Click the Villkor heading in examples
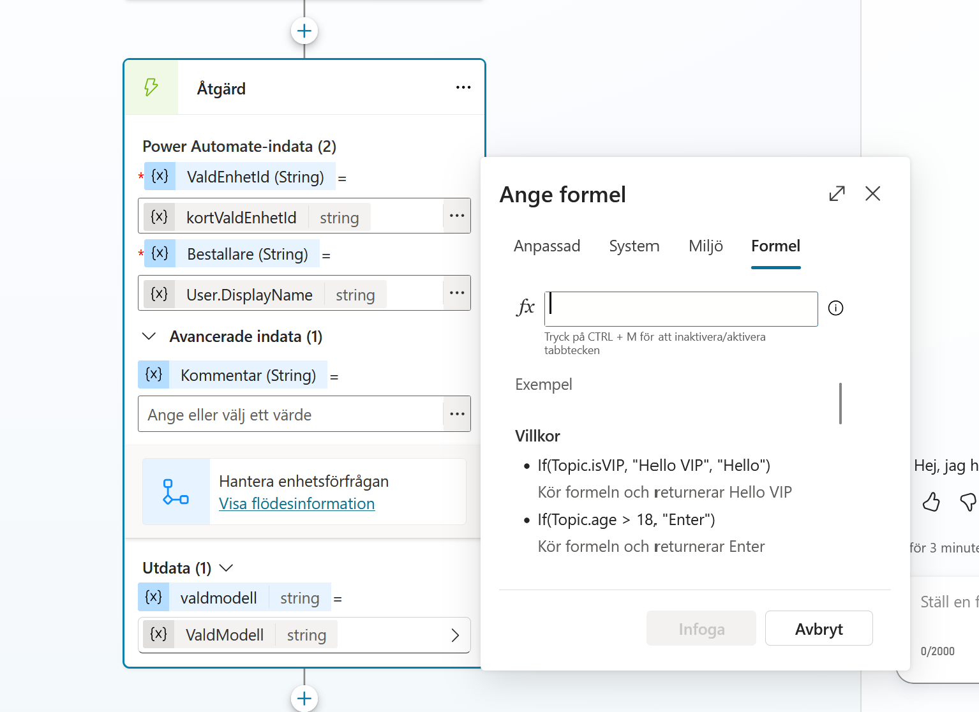The width and height of the screenshot is (979, 712). coord(537,436)
